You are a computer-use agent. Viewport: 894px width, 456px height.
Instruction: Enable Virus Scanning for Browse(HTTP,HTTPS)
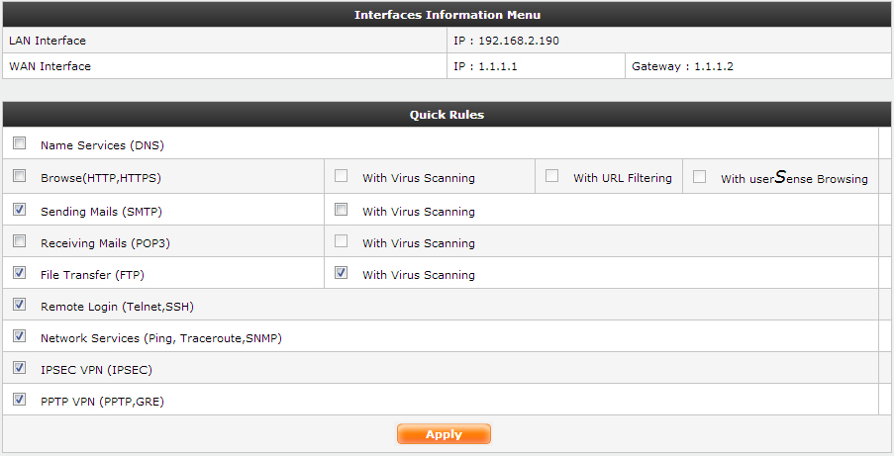tap(341, 176)
